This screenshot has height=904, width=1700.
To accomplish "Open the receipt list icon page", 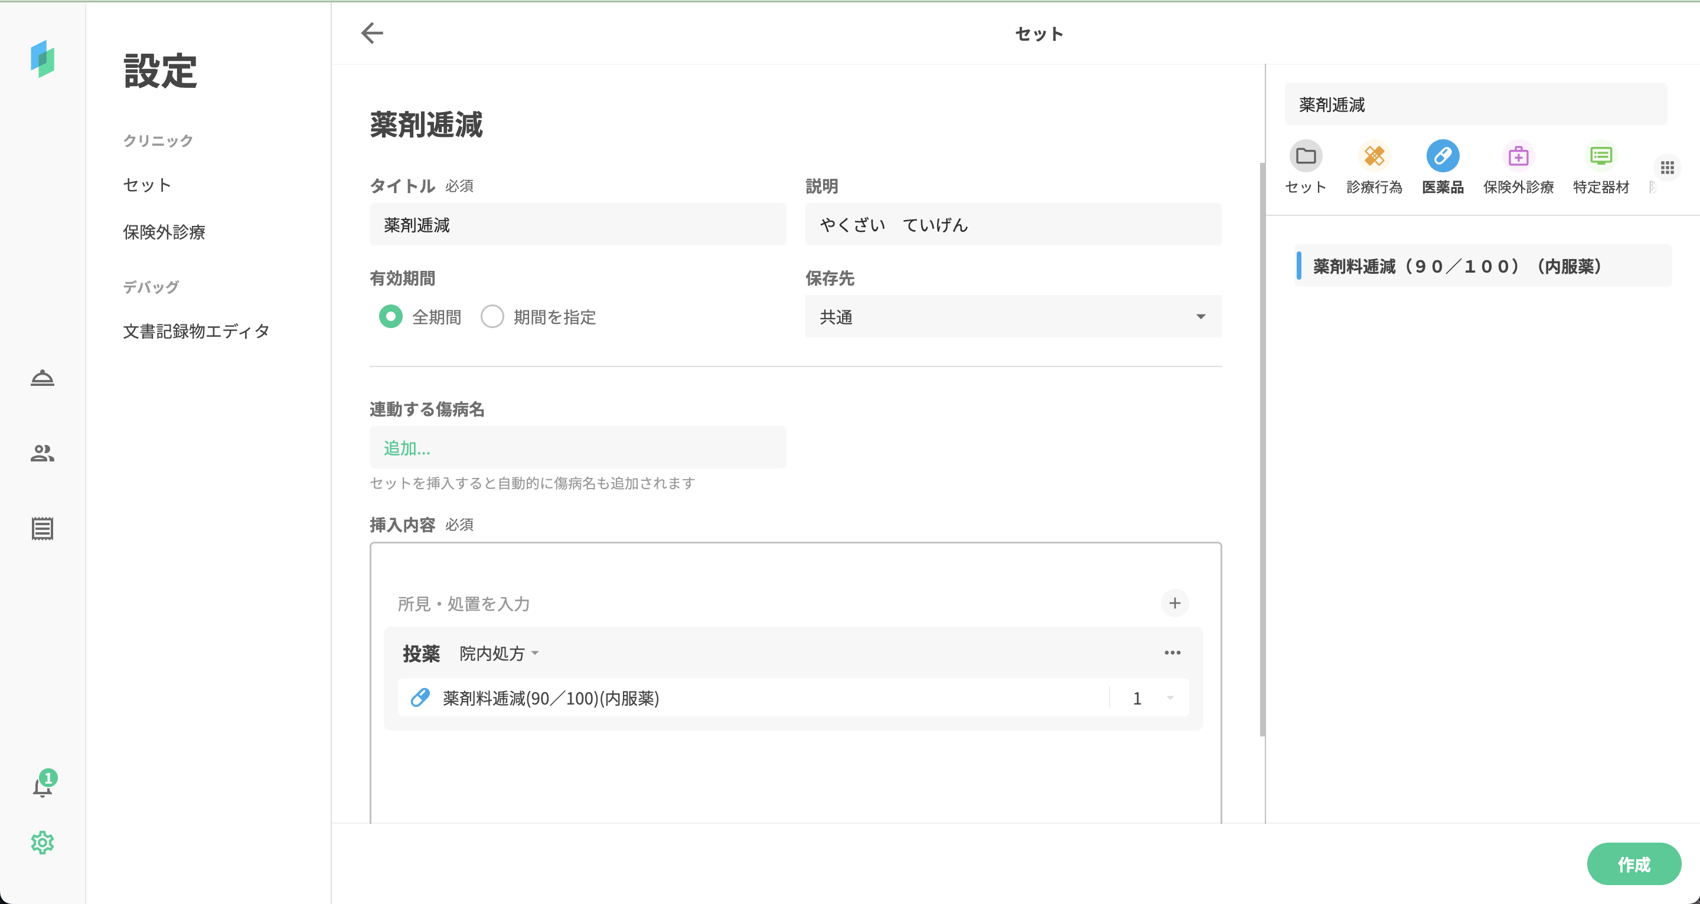I will coord(43,528).
